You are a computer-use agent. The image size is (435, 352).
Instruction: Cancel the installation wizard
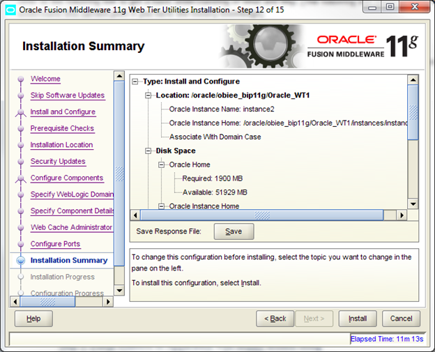coord(401,319)
